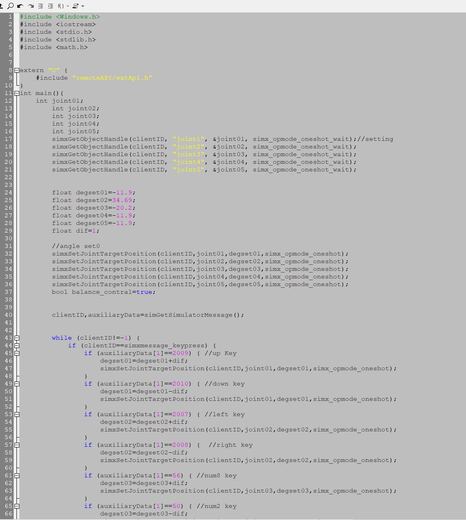The height and width of the screenshot is (520, 466).
Task: Open the search magnifier tool
Action: pos(11,6)
